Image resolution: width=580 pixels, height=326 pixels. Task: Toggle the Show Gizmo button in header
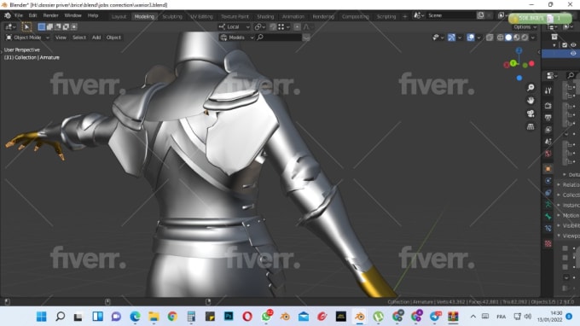[451, 38]
